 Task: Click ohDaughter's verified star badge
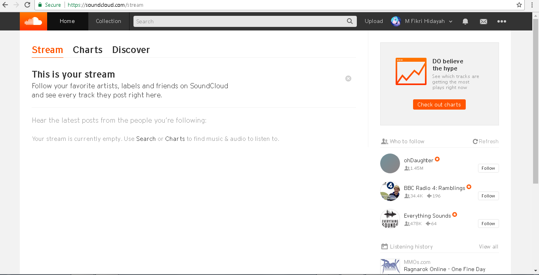coord(437,159)
